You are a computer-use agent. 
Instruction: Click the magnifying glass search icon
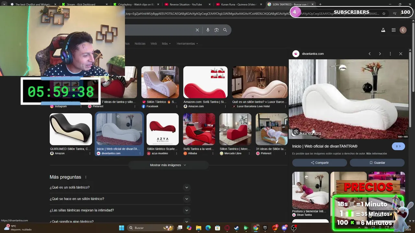225,30
